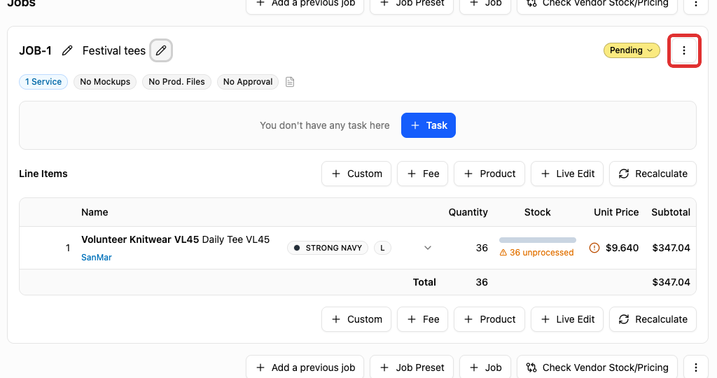Click quantity 36 in the Volunteer Knitwear row
The width and height of the screenshot is (717, 378).
(x=482, y=248)
